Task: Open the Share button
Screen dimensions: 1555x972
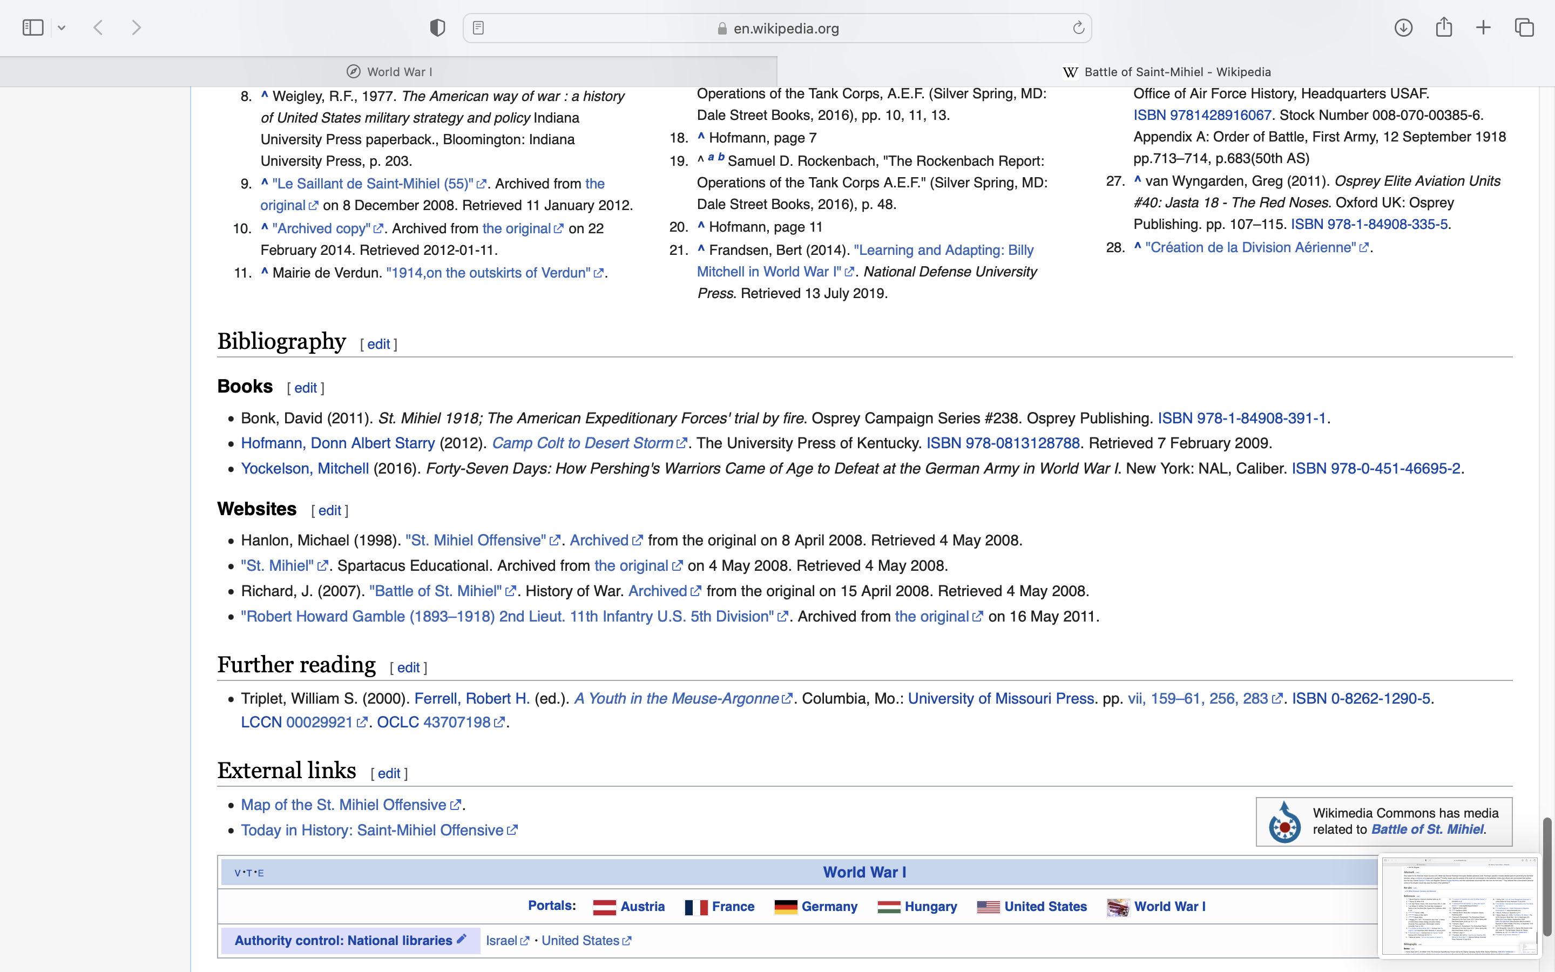Action: (x=1444, y=28)
